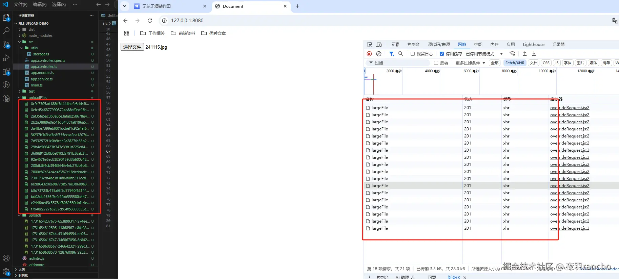Switch to 无花无酒锄作田 browser tab
This screenshot has height=279, width=619.
[170, 6]
